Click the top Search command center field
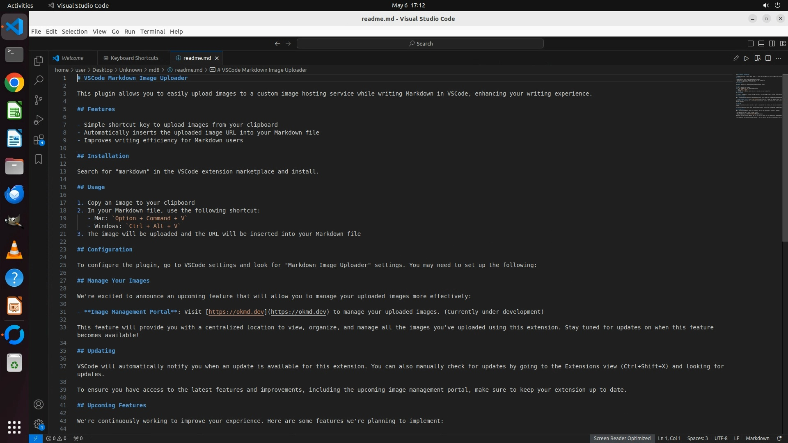Viewport: 788px width, 443px height. (420, 43)
